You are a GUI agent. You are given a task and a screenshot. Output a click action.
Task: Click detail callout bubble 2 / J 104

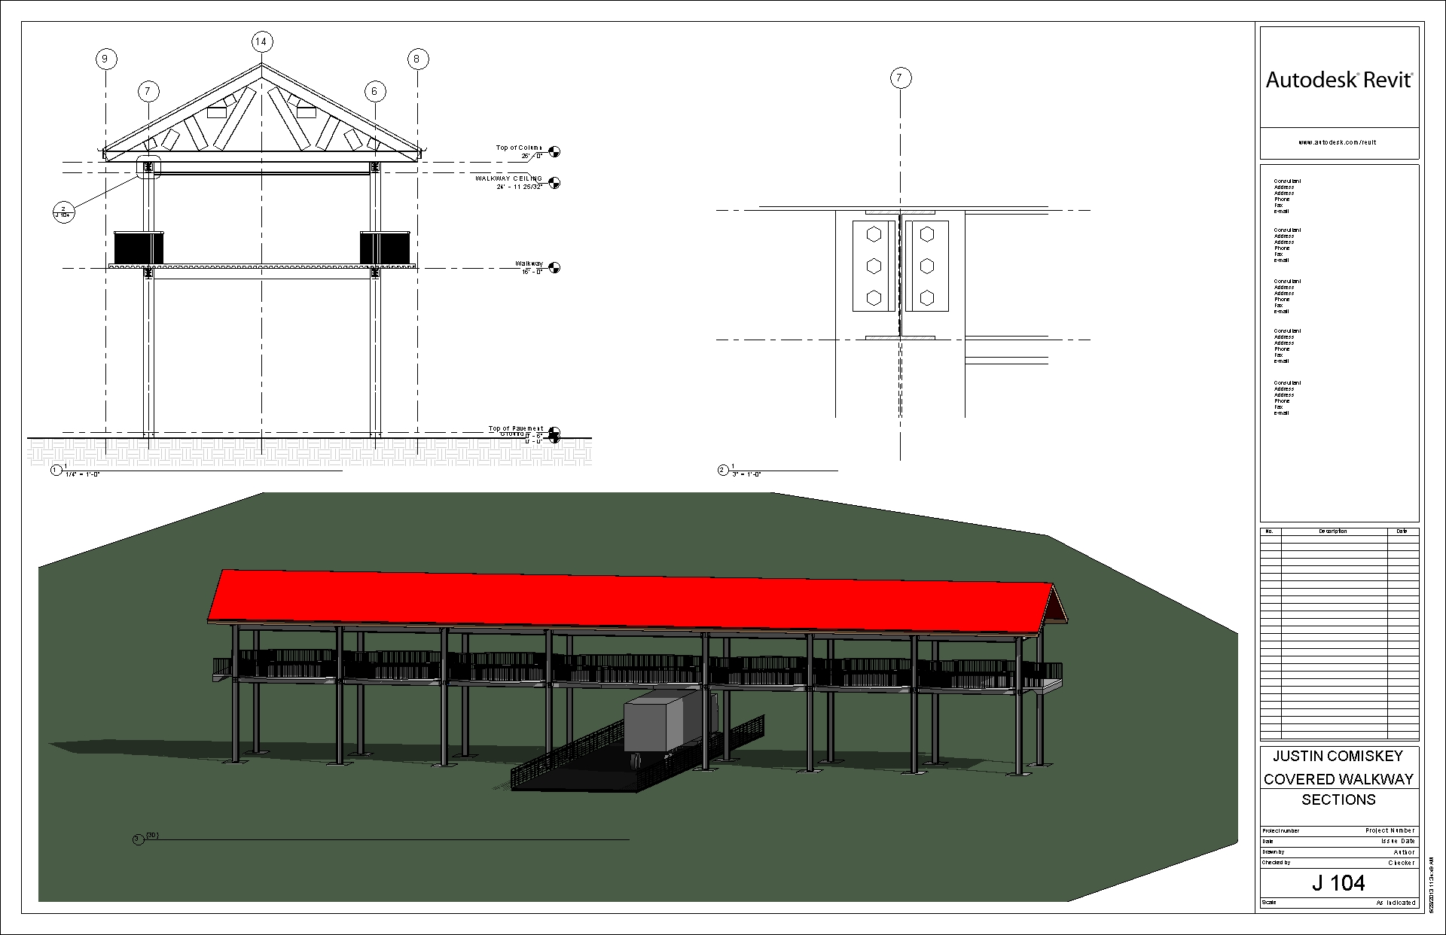click(63, 211)
